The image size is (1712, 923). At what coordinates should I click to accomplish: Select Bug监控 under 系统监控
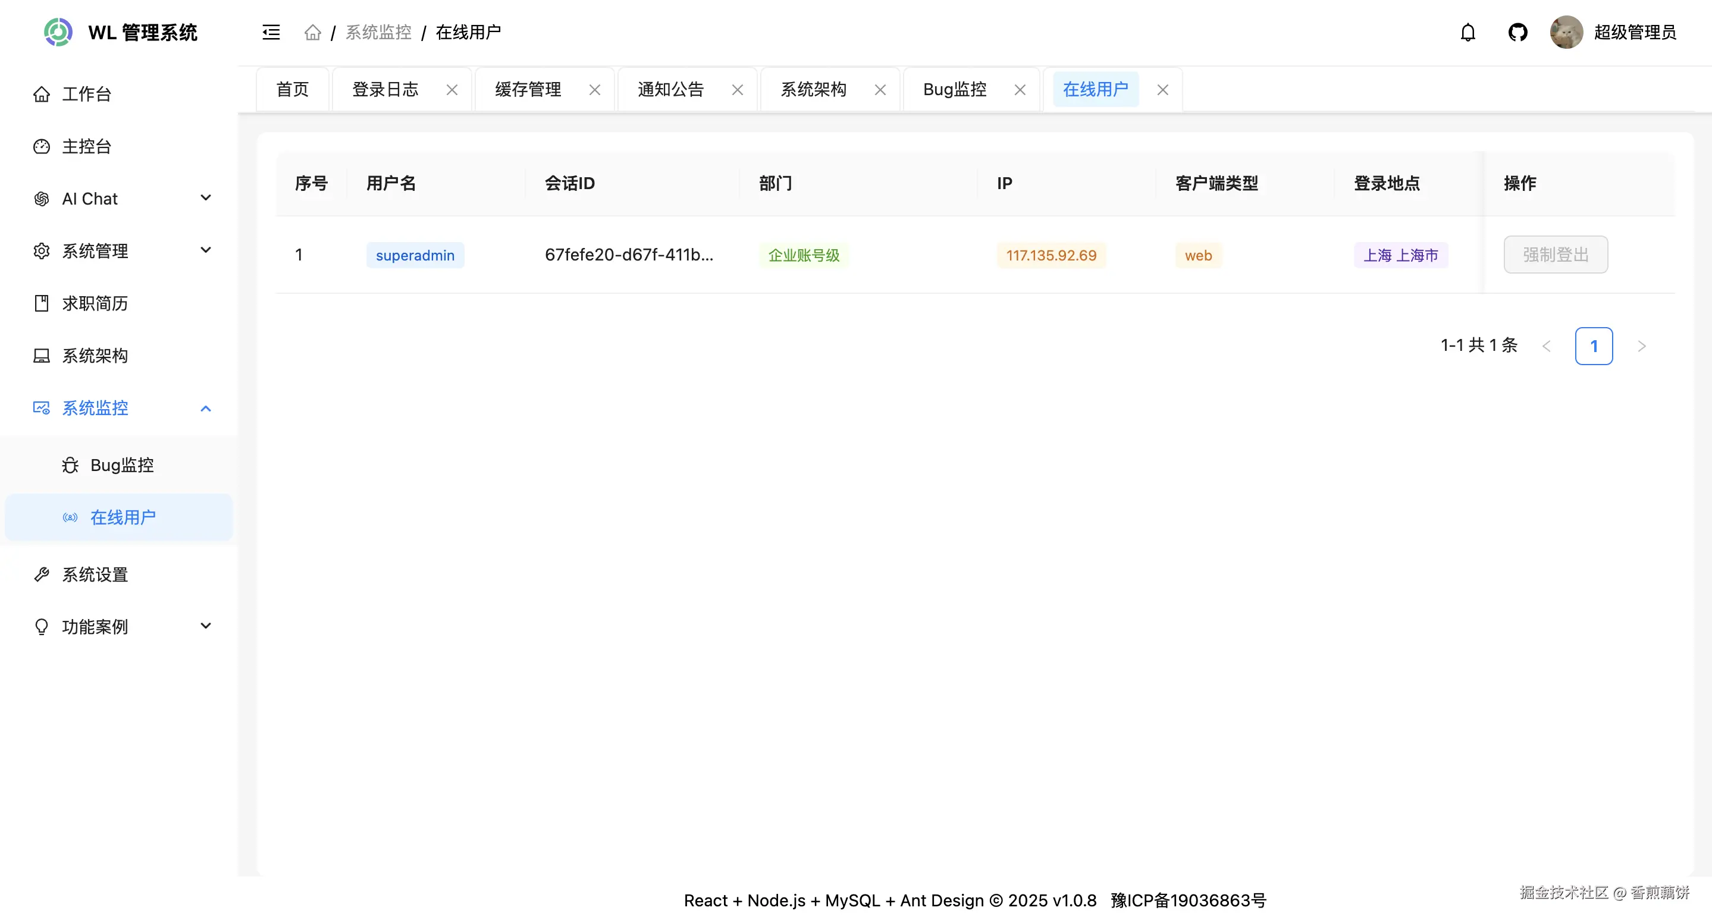point(123,465)
